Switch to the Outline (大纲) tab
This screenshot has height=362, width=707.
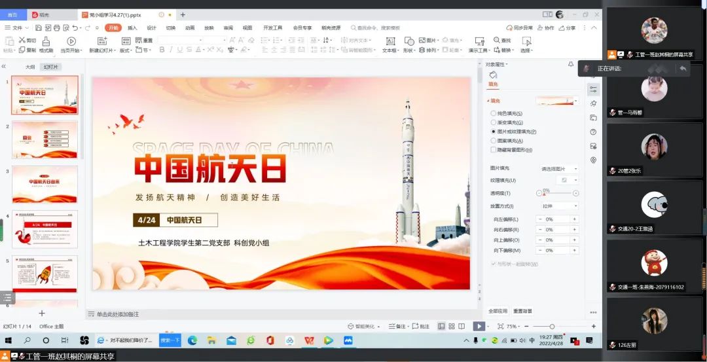click(30, 67)
